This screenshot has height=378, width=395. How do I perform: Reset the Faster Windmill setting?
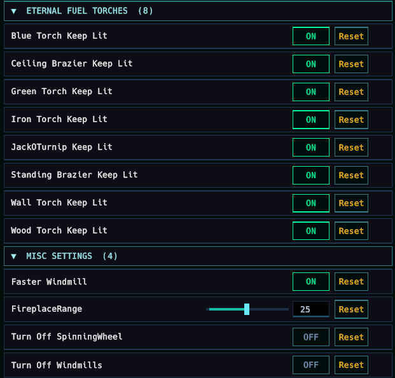coord(351,281)
